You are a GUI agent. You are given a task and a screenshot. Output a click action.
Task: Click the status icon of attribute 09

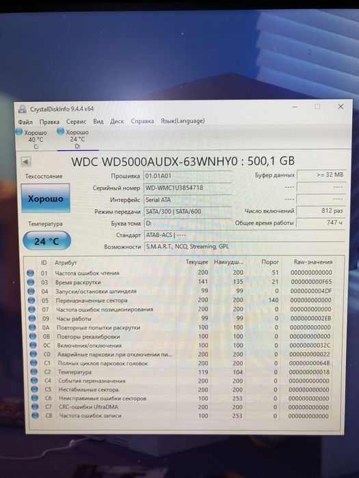(32, 319)
